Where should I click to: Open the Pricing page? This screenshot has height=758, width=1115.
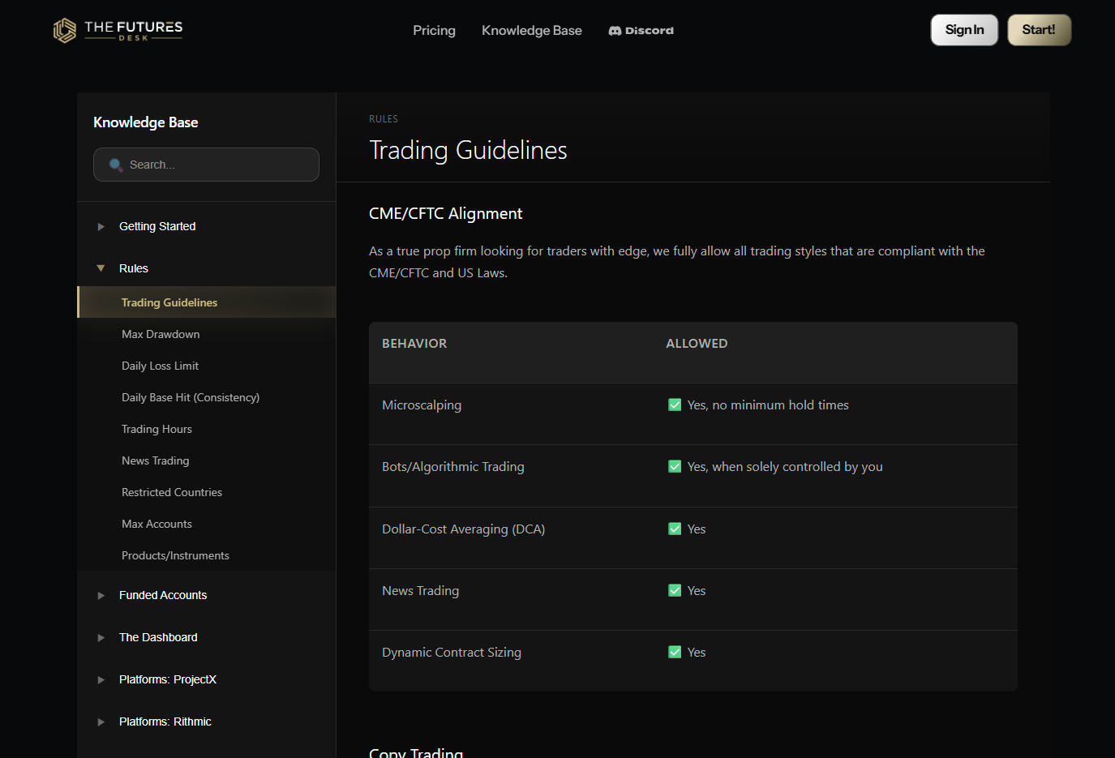click(434, 30)
